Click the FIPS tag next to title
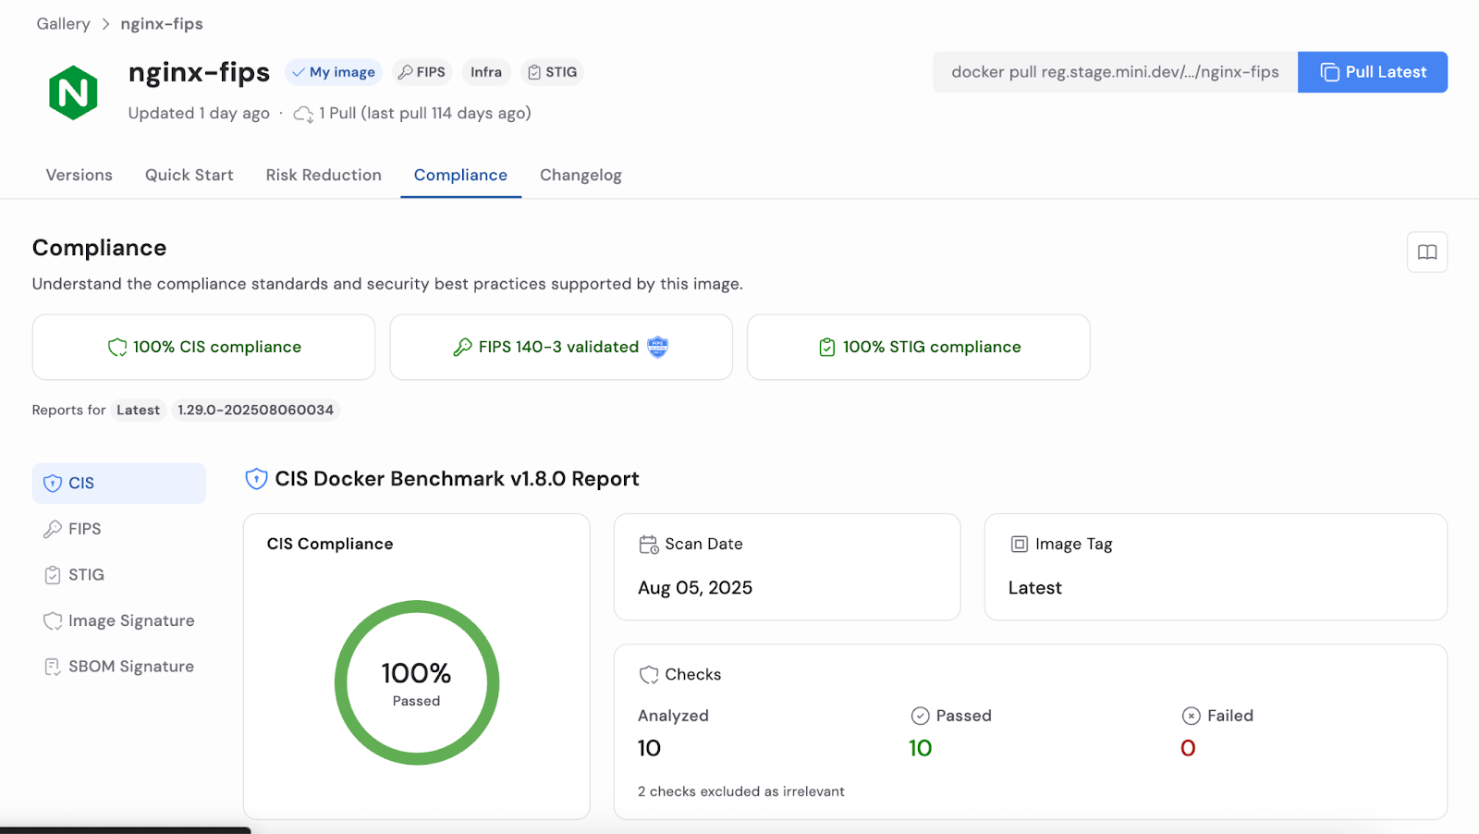The height and width of the screenshot is (834, 1479). point(422,72)
